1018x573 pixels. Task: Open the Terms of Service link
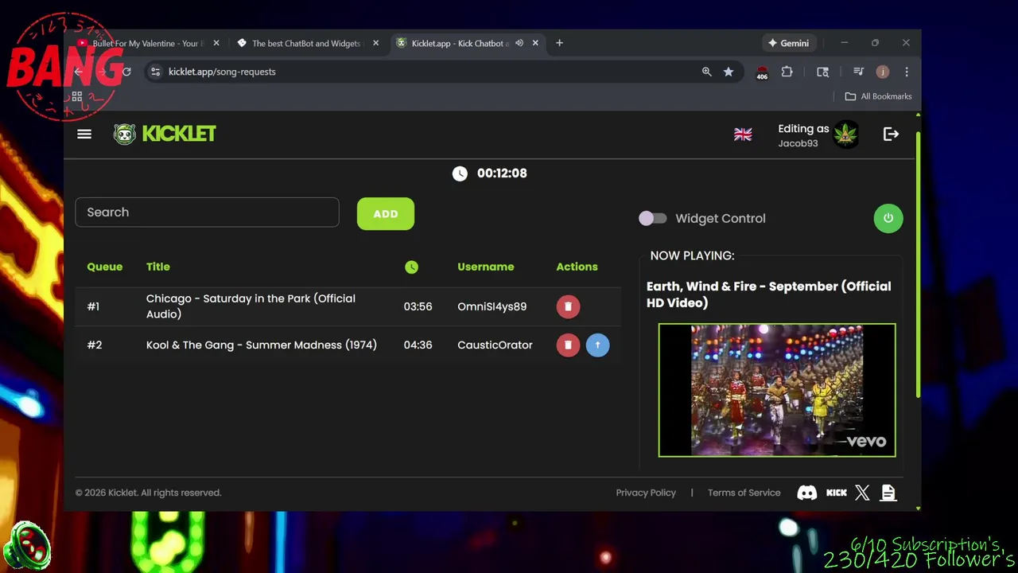[x=744, y=493]
